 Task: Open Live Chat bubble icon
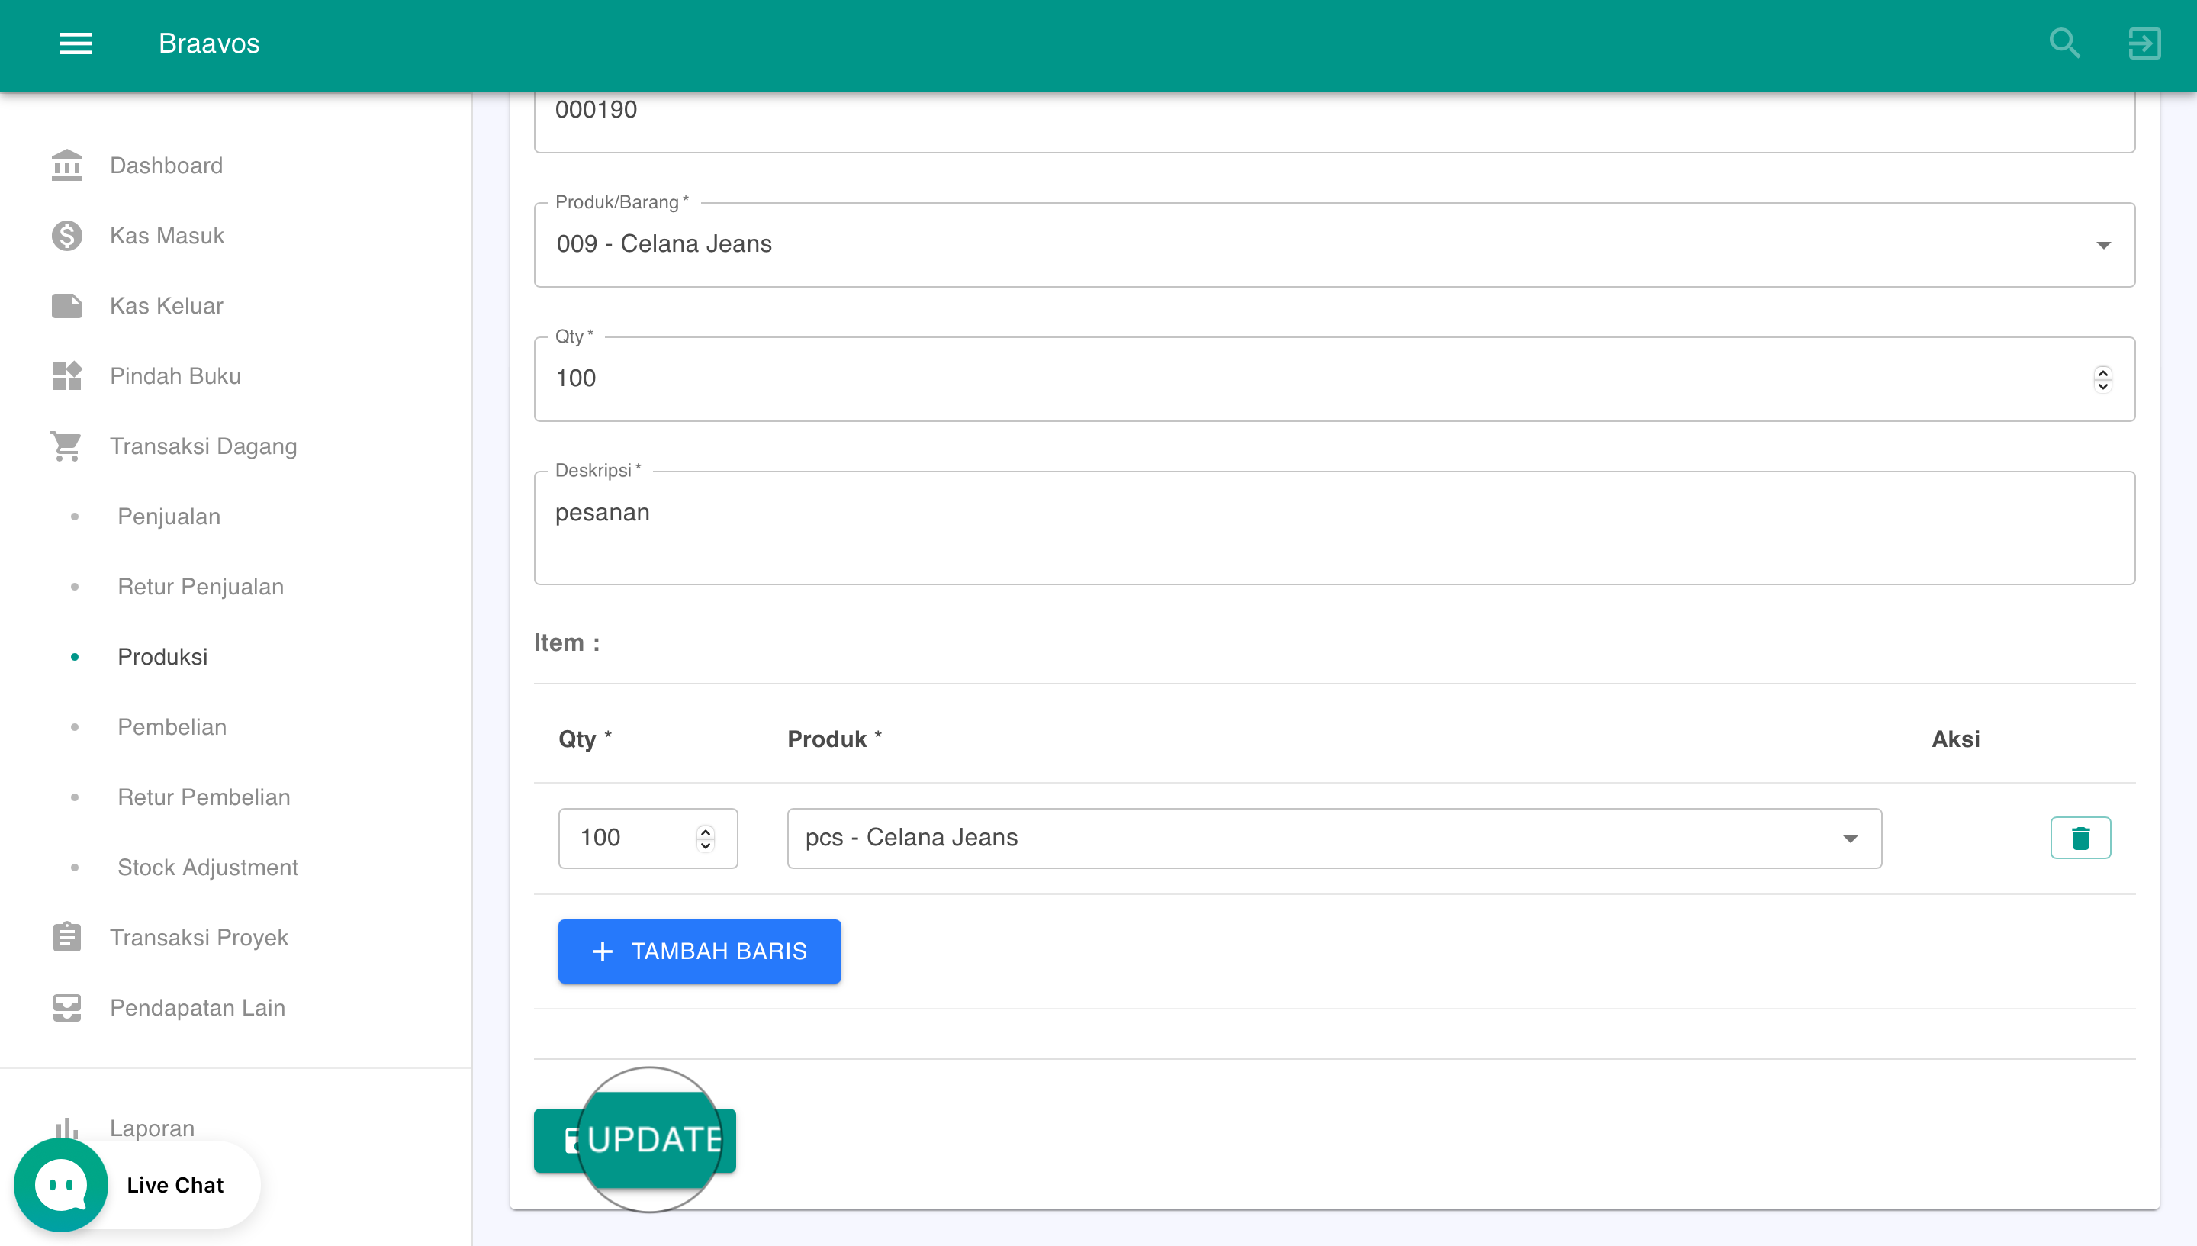click(x=61, y=1185)
